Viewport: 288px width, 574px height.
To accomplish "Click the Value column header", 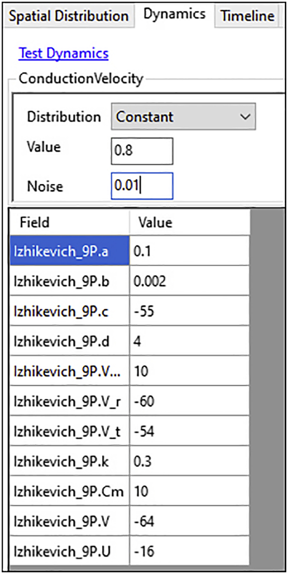I will coord(189,222).
